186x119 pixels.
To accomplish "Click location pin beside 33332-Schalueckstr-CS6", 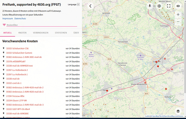I will [x=4, y=48].
